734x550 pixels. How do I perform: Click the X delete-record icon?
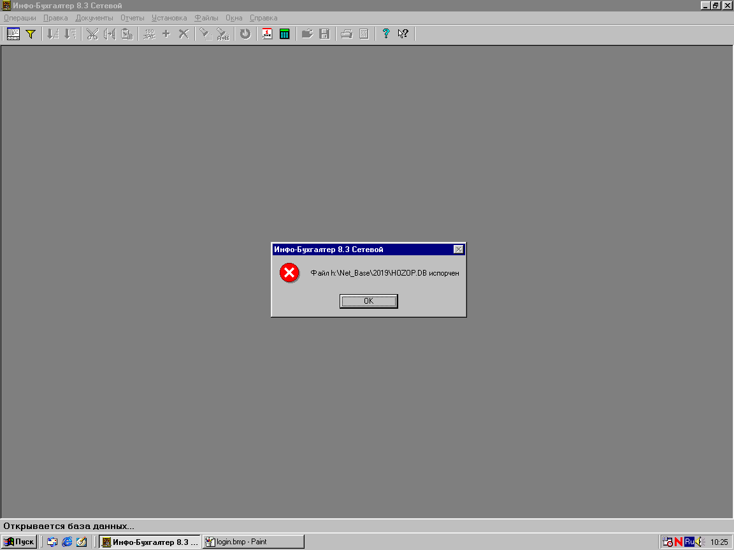pos(183,34)
